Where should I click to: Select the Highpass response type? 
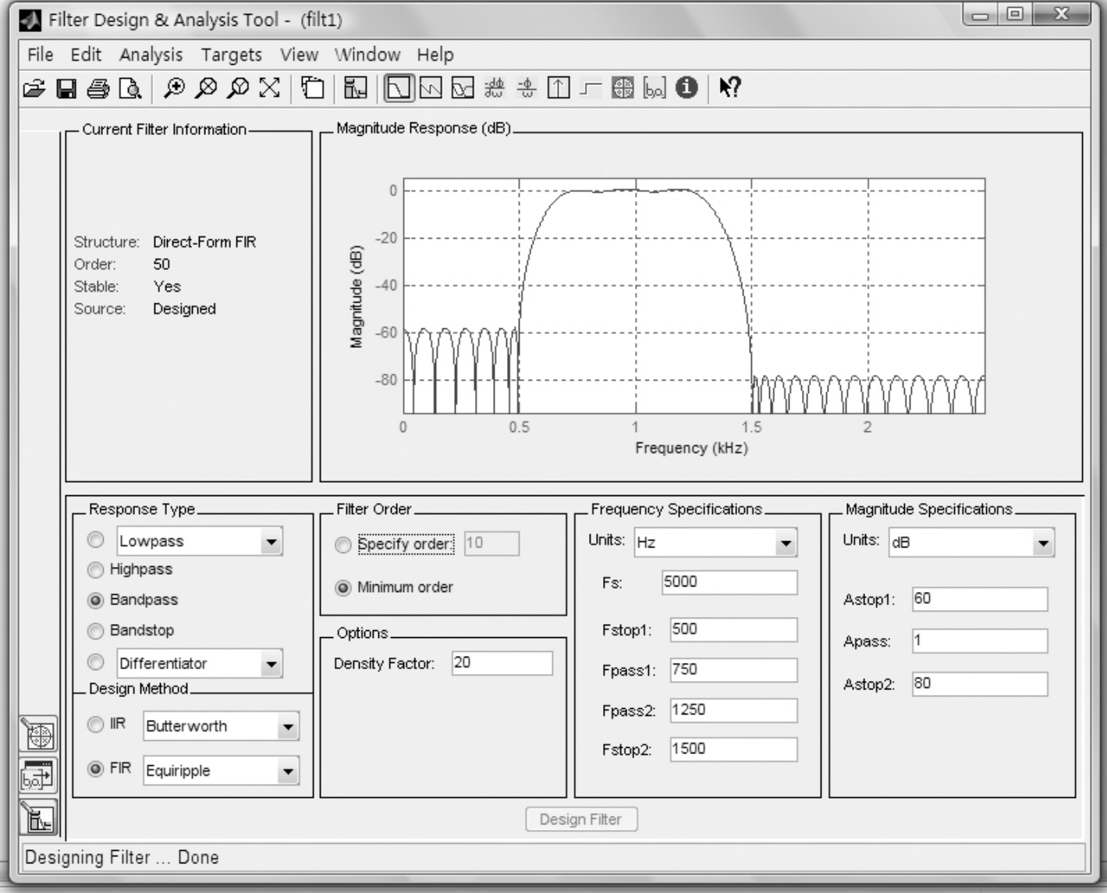[x=96, y=570]
